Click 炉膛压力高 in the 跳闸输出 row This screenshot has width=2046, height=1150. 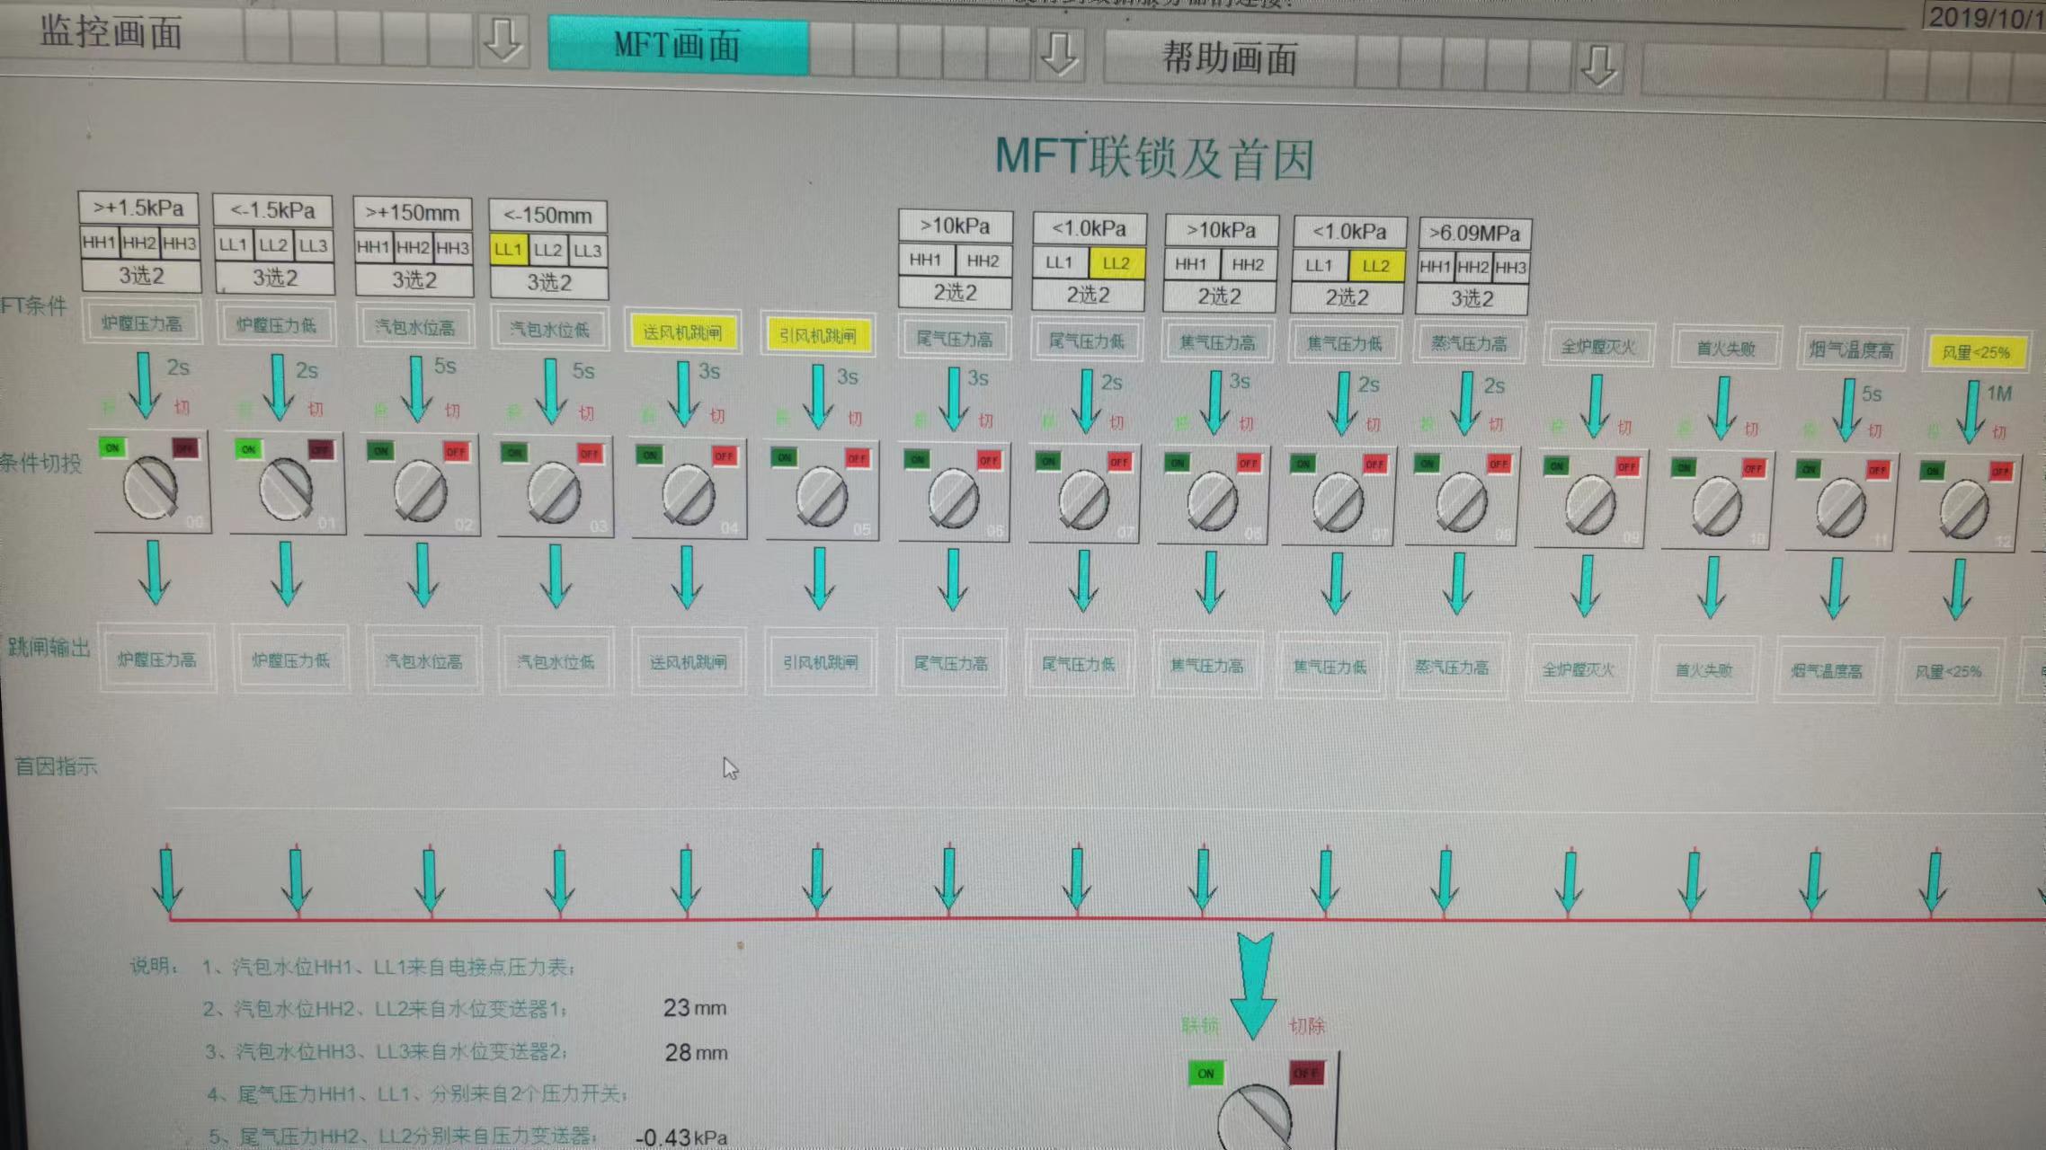(156, 659)
